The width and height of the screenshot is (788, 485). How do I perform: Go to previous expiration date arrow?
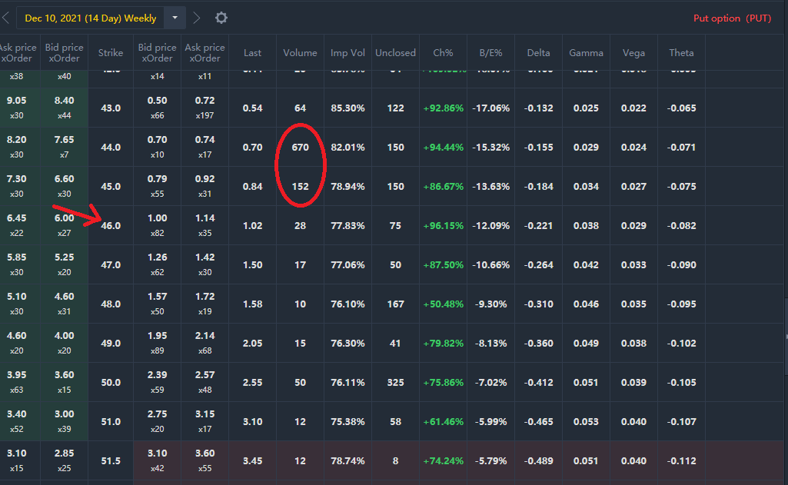tap(6, 18)
